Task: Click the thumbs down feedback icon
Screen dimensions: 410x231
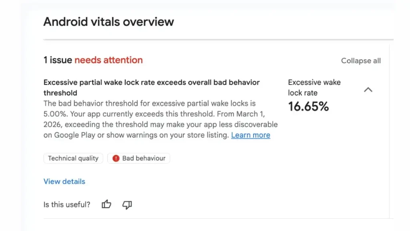Action: tap(127, 205)
